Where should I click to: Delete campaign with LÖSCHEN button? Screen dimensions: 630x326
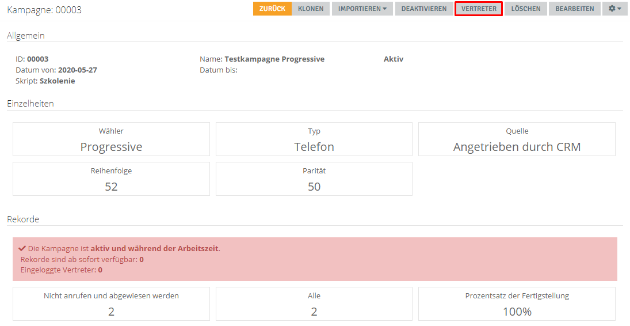click(x=526, y=9)
